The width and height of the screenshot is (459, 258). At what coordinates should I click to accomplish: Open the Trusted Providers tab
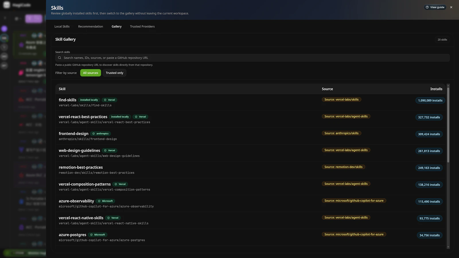point(142,26)
